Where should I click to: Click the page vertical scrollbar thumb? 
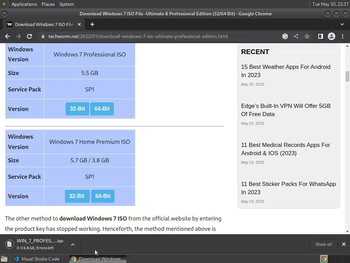click(347, 76)
